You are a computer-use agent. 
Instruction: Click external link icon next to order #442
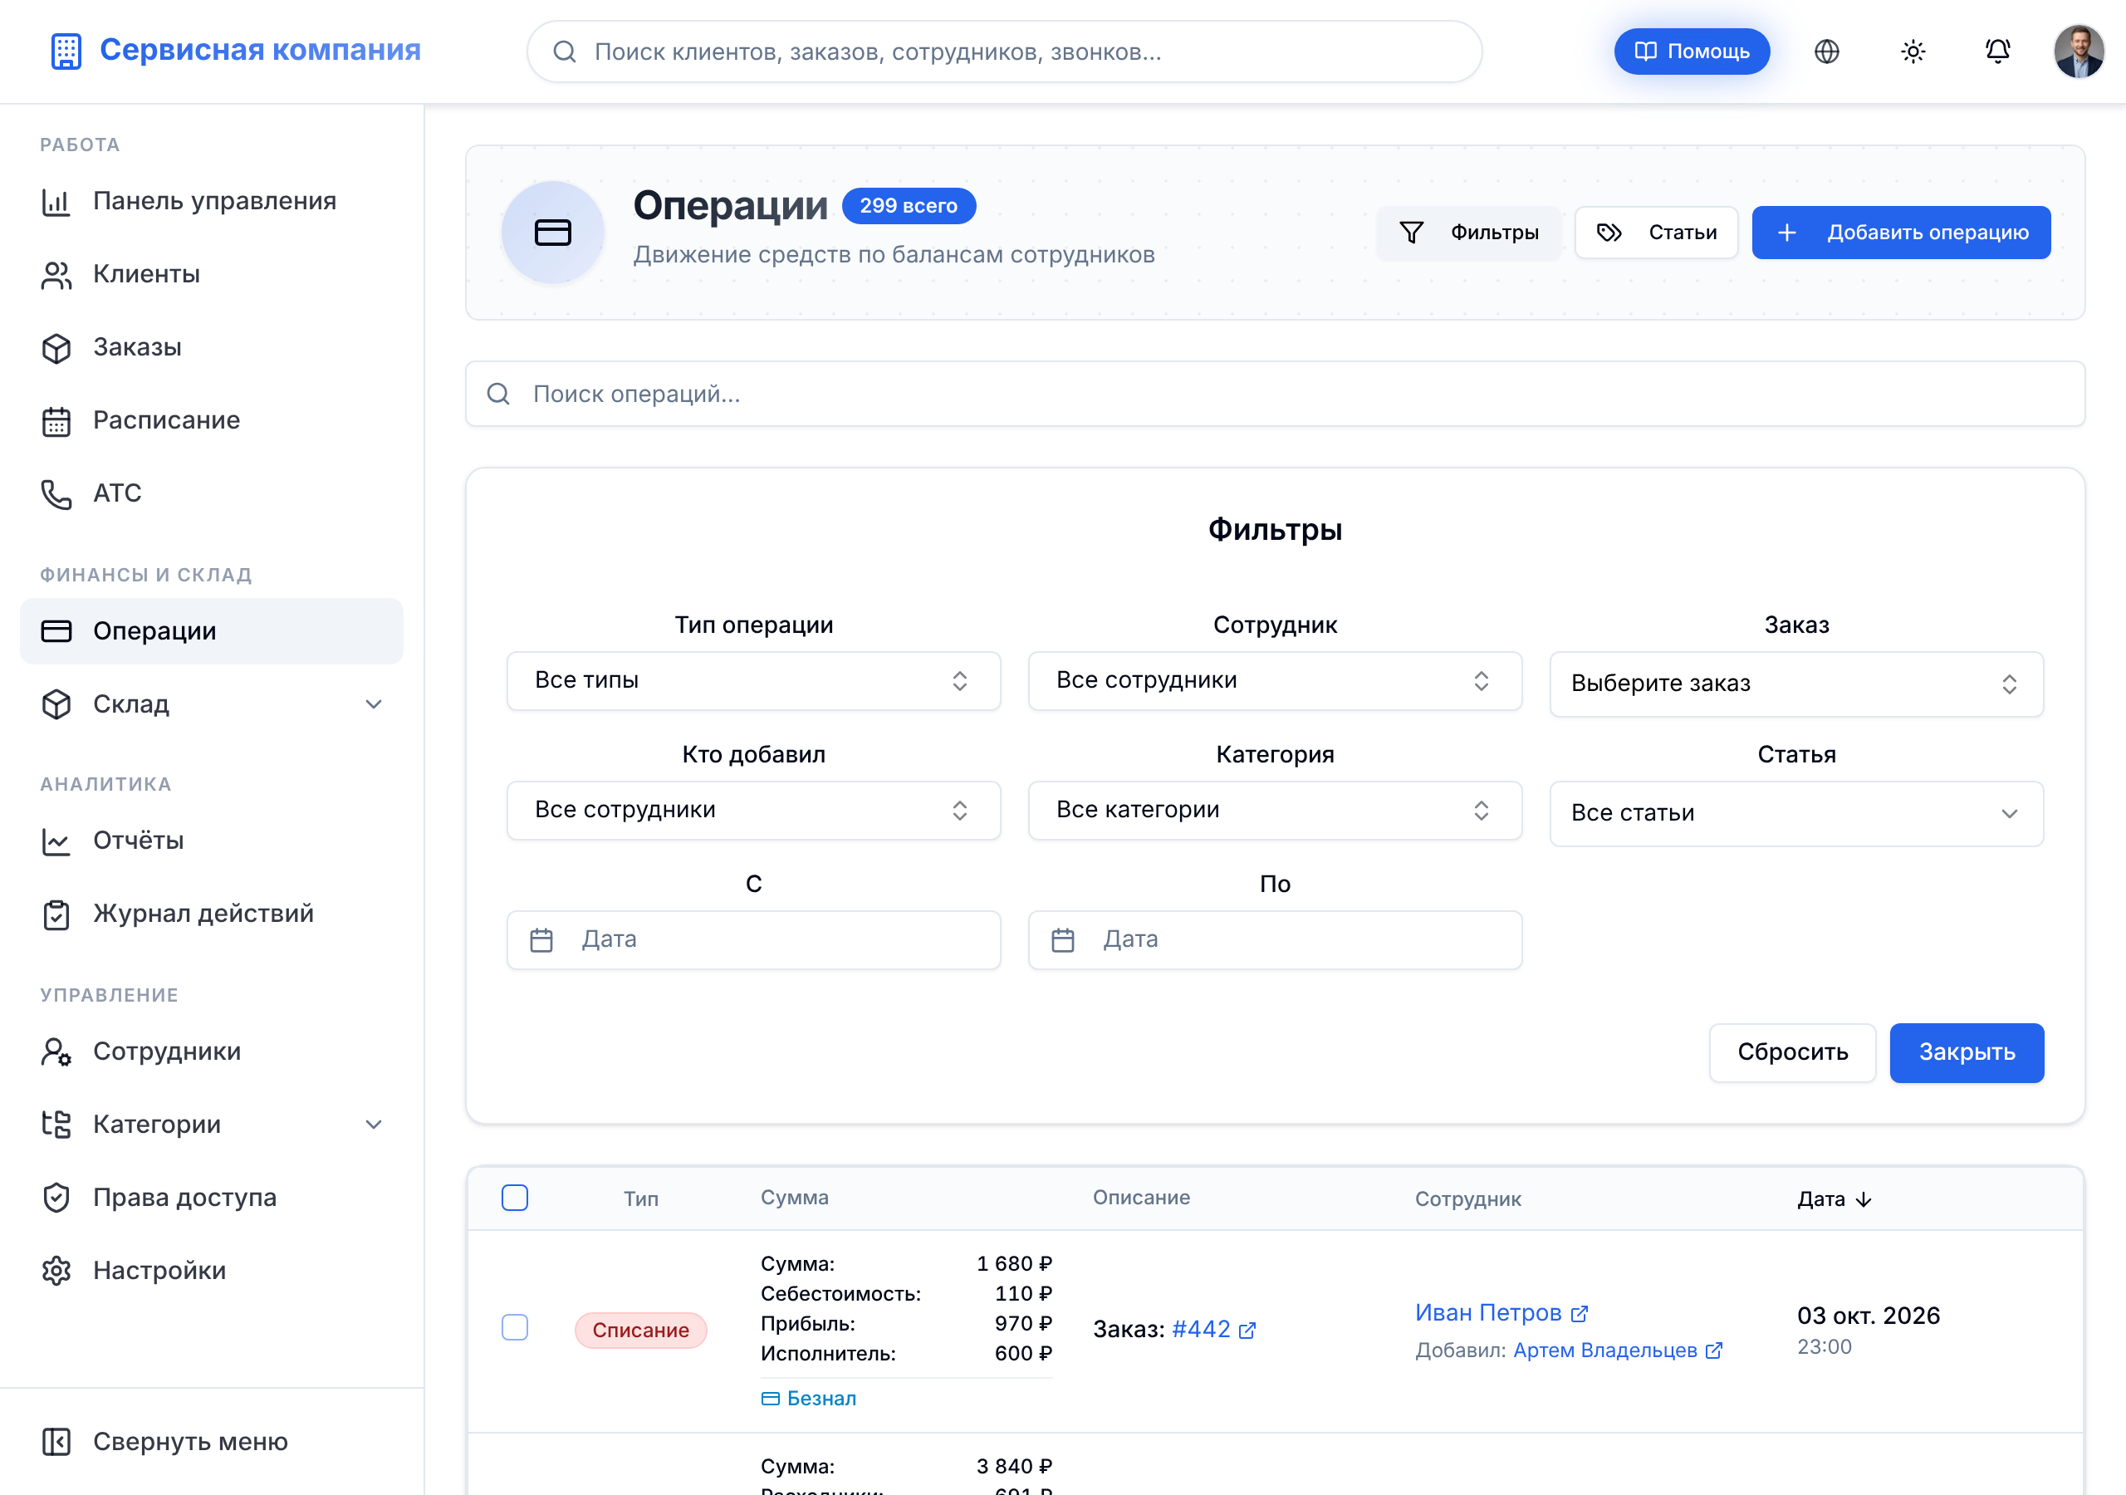(x=1247, y=1330)
